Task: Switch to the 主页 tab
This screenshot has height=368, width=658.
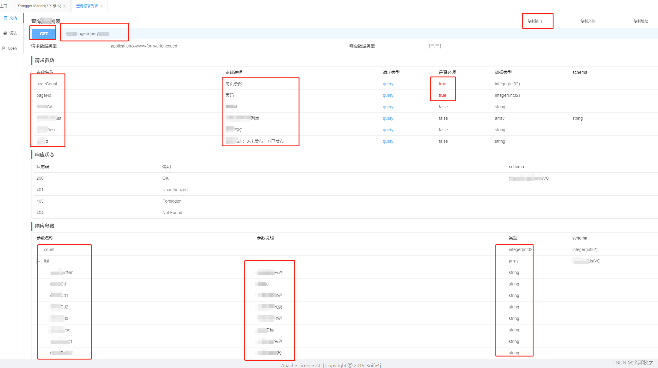Action: coord(4,6)
